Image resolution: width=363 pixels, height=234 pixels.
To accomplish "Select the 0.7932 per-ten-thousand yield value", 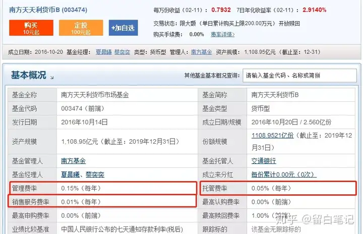I will (x=221, y=10).
